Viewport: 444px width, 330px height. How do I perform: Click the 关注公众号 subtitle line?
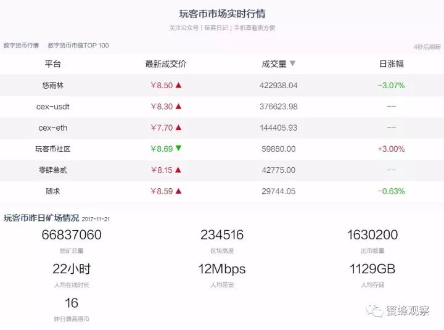pyautogui.click(x=222, y=28)
